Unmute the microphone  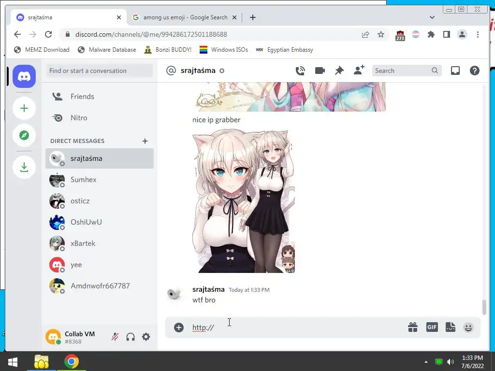[115, 337]
